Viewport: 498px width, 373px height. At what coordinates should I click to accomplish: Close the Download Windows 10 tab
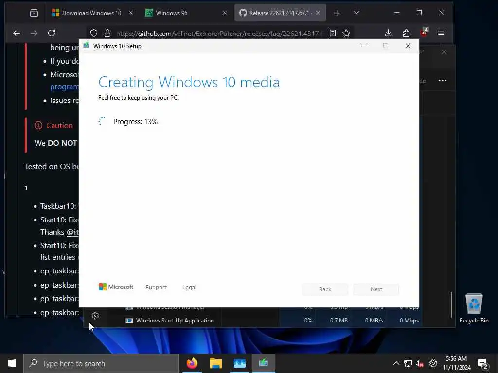click(131, 13)
